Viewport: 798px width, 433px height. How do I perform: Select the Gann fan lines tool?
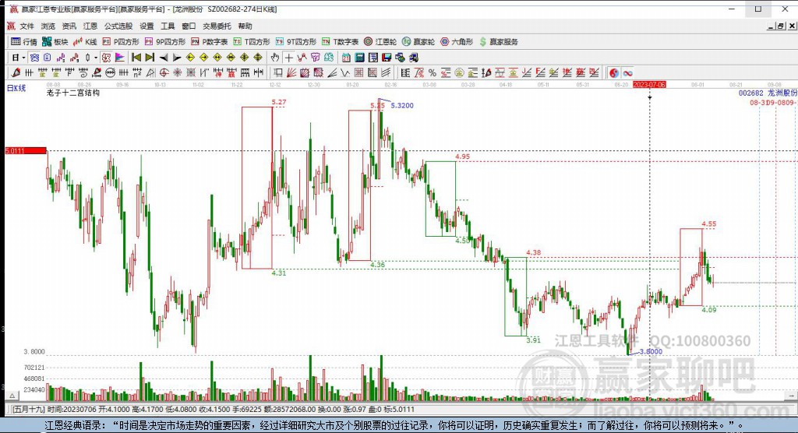click(x=291, y=72)
